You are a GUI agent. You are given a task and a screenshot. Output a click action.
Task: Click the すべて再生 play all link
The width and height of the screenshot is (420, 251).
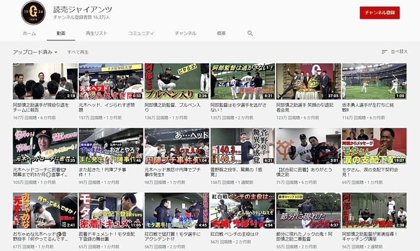click(x=78, y=52)
